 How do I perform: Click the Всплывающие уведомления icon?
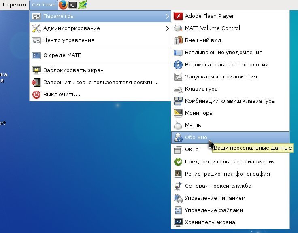178,53
